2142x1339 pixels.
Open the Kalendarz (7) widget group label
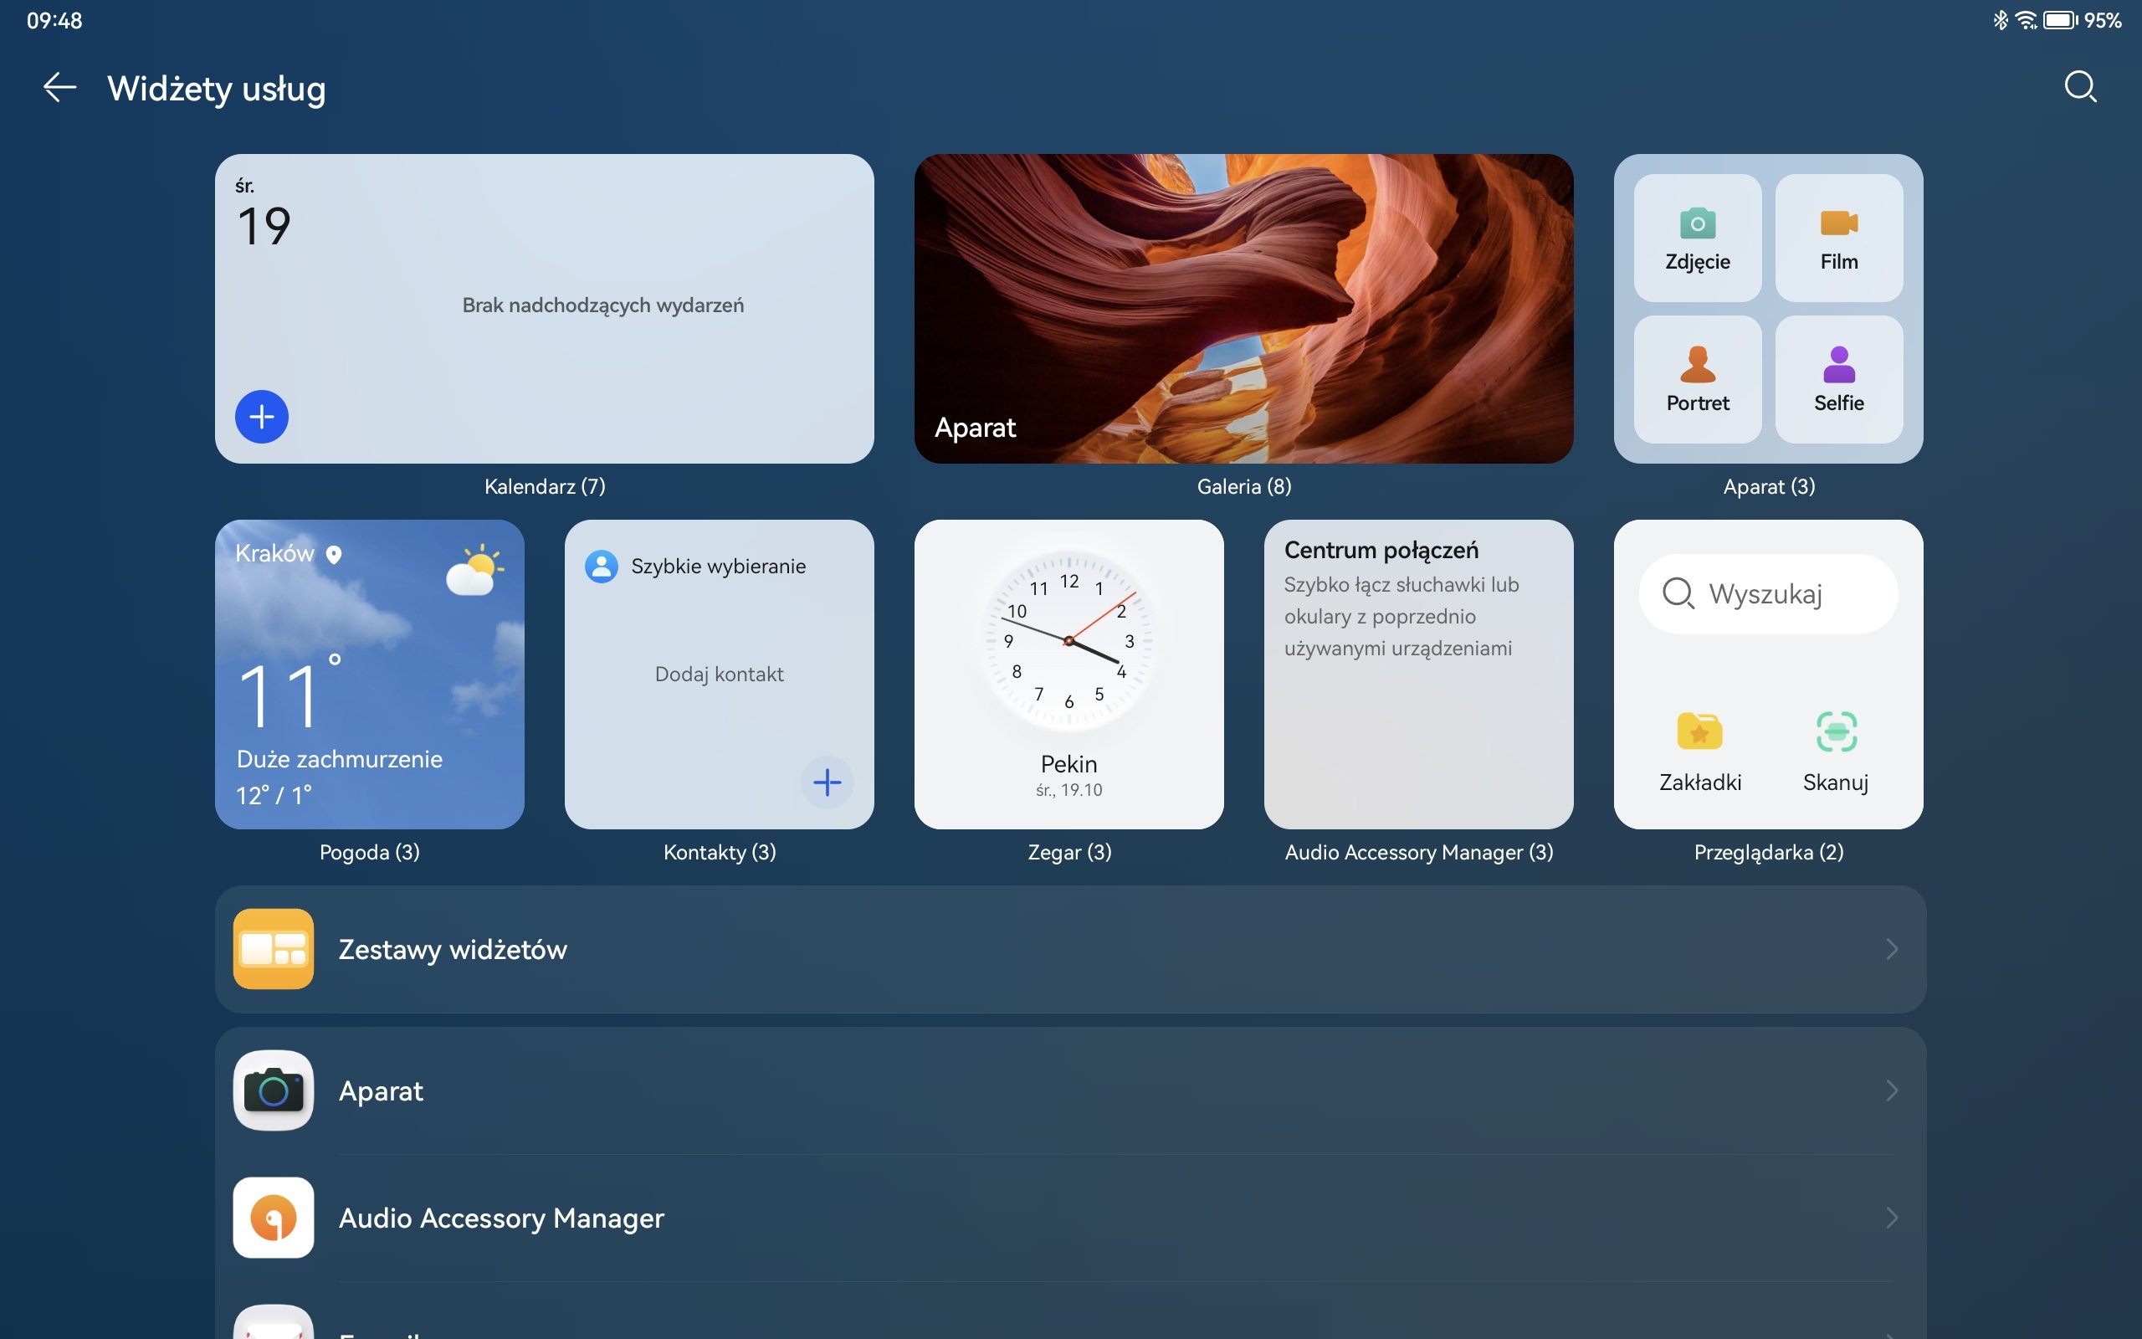tap(545, 486)
